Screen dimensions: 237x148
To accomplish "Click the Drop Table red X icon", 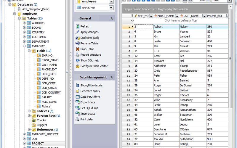I will [78, 49].
